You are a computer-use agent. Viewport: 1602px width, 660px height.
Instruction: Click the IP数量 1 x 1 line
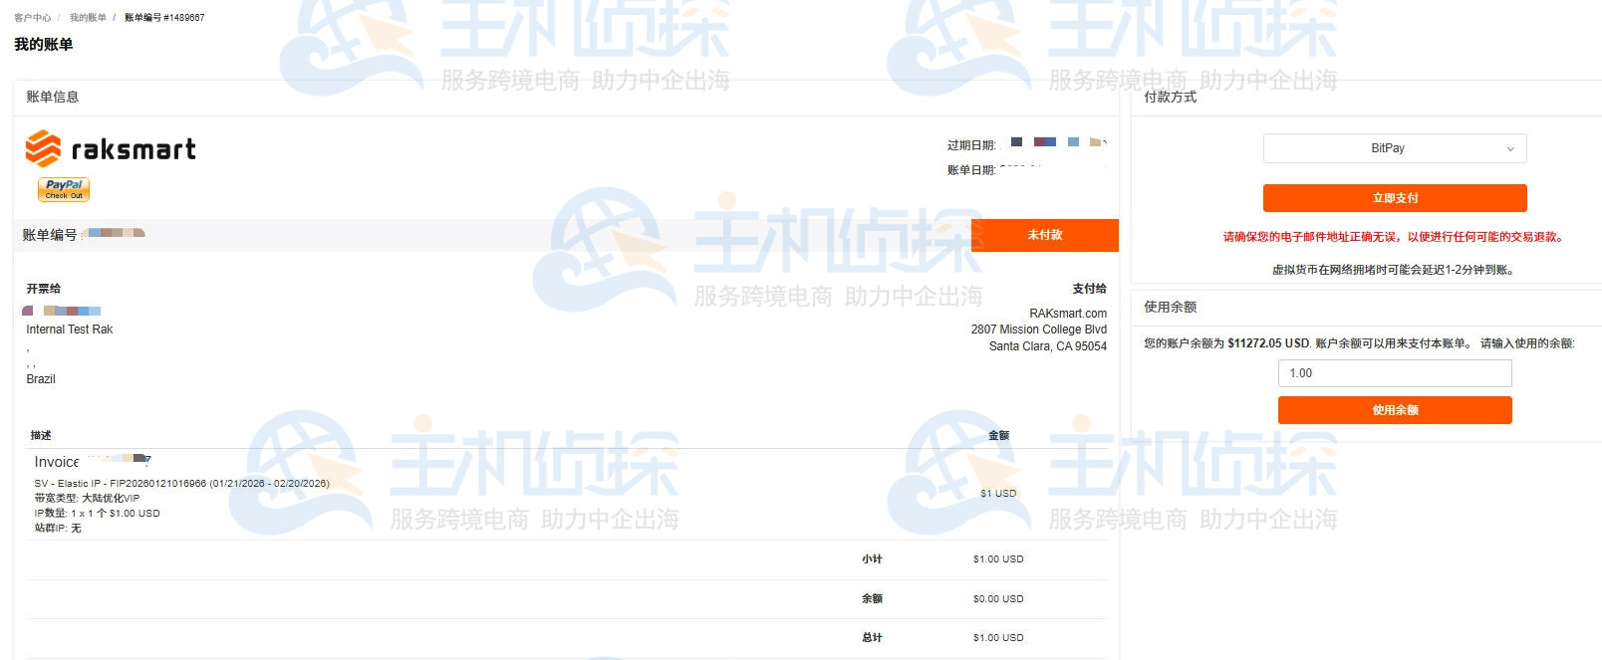(x=97, y=514)
